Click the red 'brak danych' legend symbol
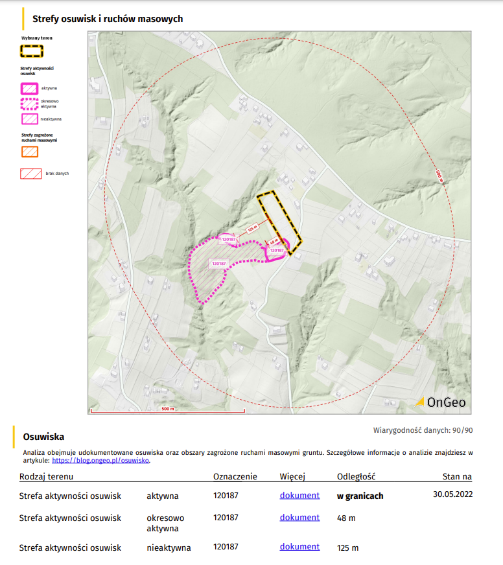The height and width of the screenshot is (565, 503). pyautogui.click(x=30, y=174)
